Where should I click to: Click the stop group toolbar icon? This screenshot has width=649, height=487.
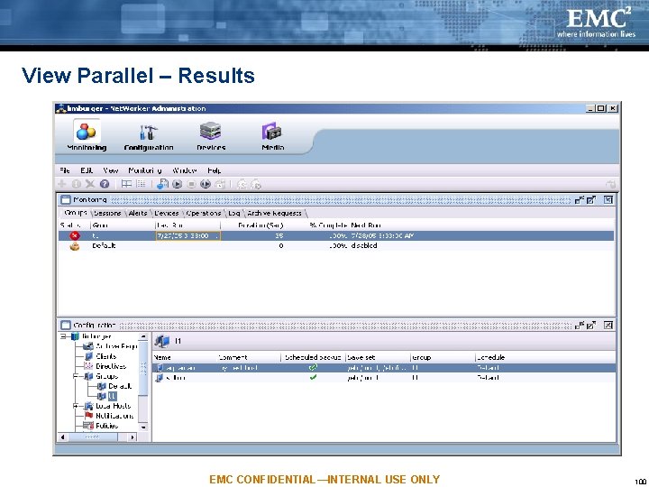tap(191, 184)
